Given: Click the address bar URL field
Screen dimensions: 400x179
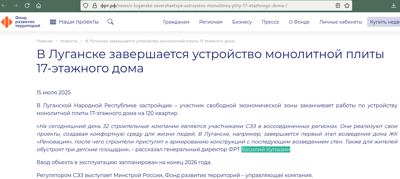Looking at the screenshot, I should click(x=216, y=5).
